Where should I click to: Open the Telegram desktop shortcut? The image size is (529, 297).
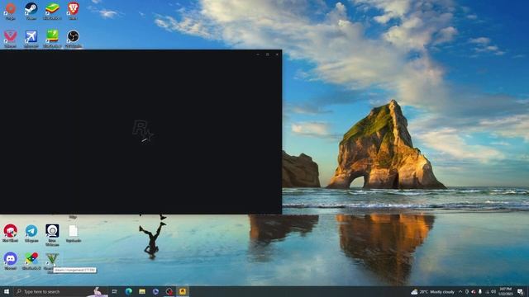[x=31, y=233]
